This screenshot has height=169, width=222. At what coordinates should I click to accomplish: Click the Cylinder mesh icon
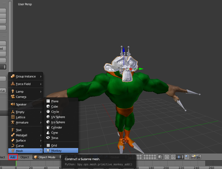48,127
